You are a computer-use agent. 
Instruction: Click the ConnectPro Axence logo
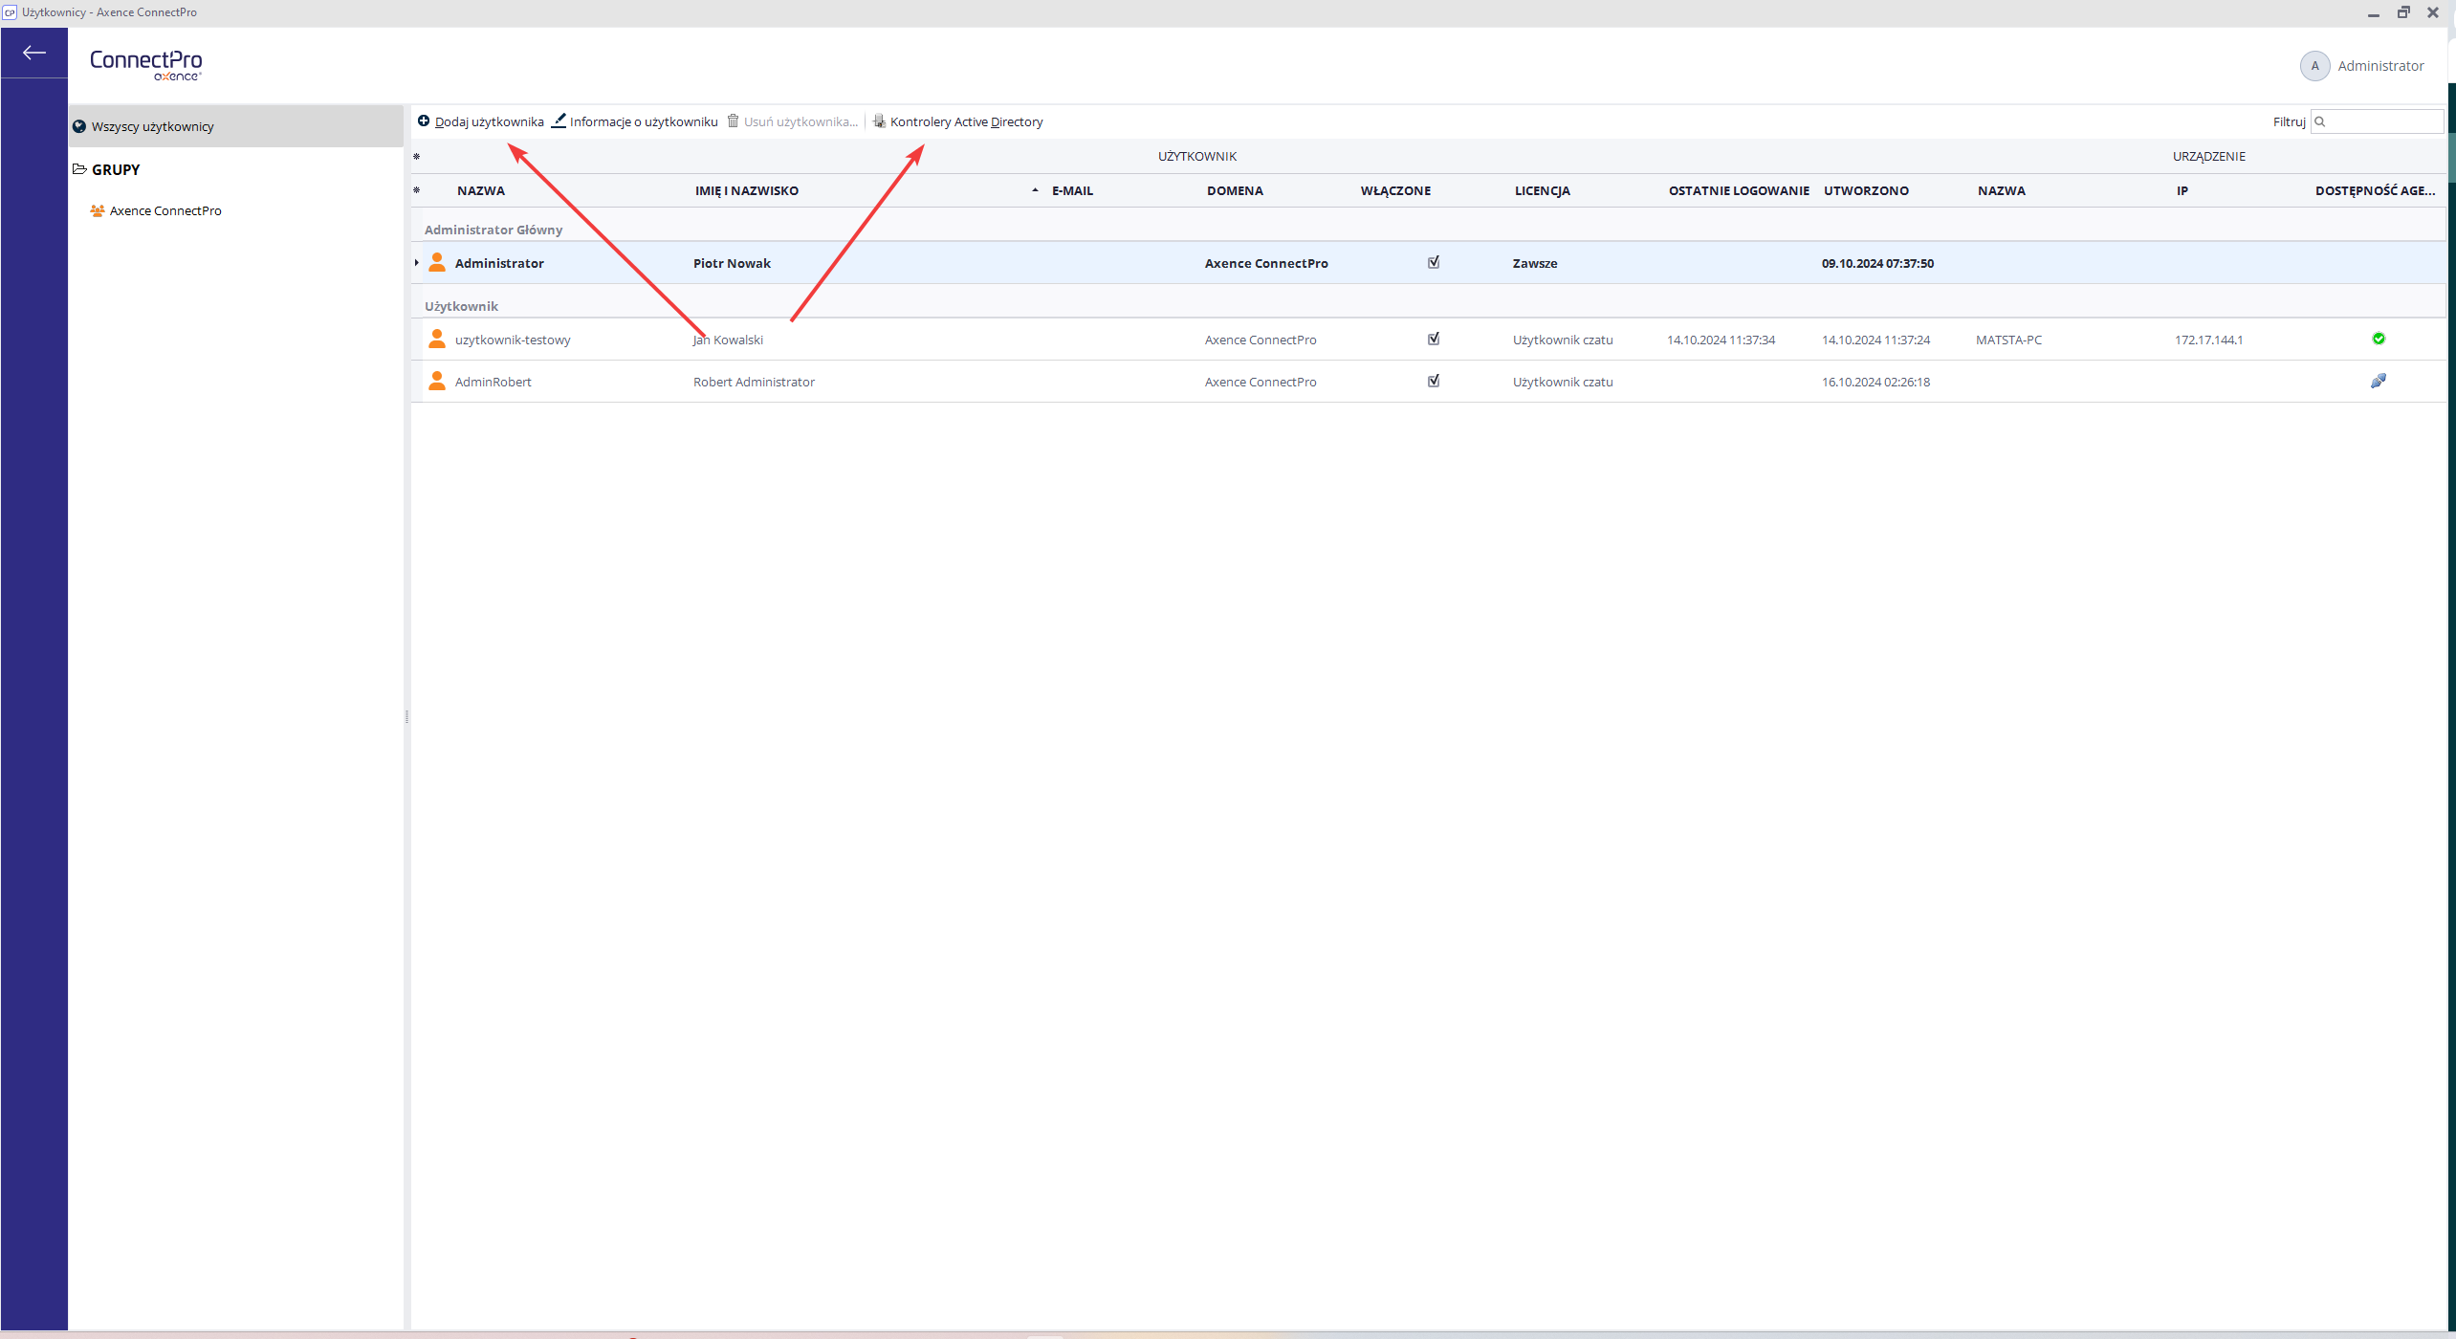(145, 65)
